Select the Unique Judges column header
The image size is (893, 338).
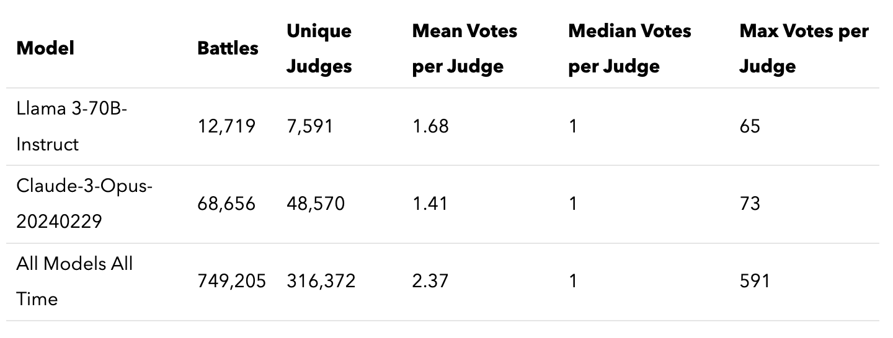pyautogui.click(x=319, y=48)
